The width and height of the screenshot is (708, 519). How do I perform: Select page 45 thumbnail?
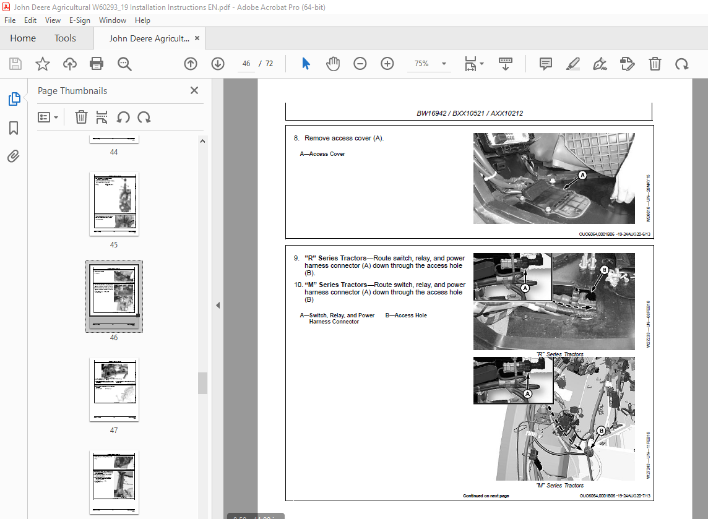pos(114,204)
